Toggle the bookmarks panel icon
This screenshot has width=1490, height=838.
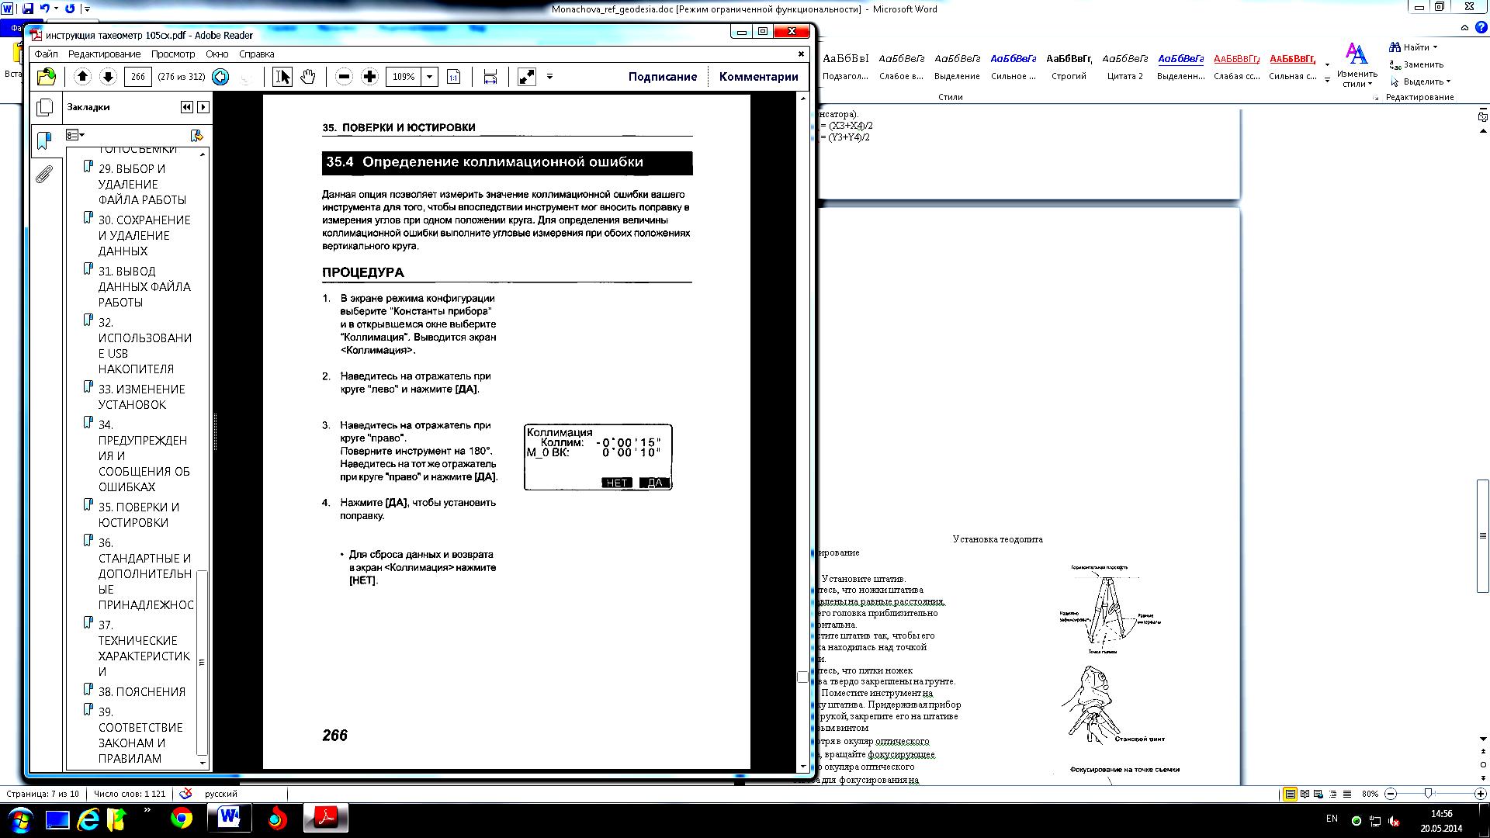click(45, 140)
